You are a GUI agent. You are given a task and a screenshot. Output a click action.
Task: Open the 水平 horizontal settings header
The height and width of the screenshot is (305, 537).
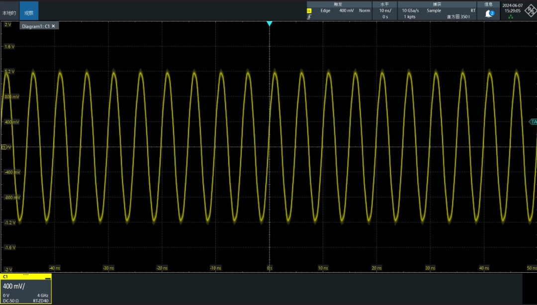coord(384,4)
